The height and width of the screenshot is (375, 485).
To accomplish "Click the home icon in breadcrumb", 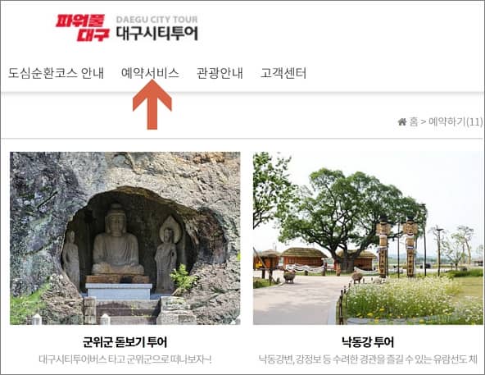I will pyautogui.click(x=402, y=121).
